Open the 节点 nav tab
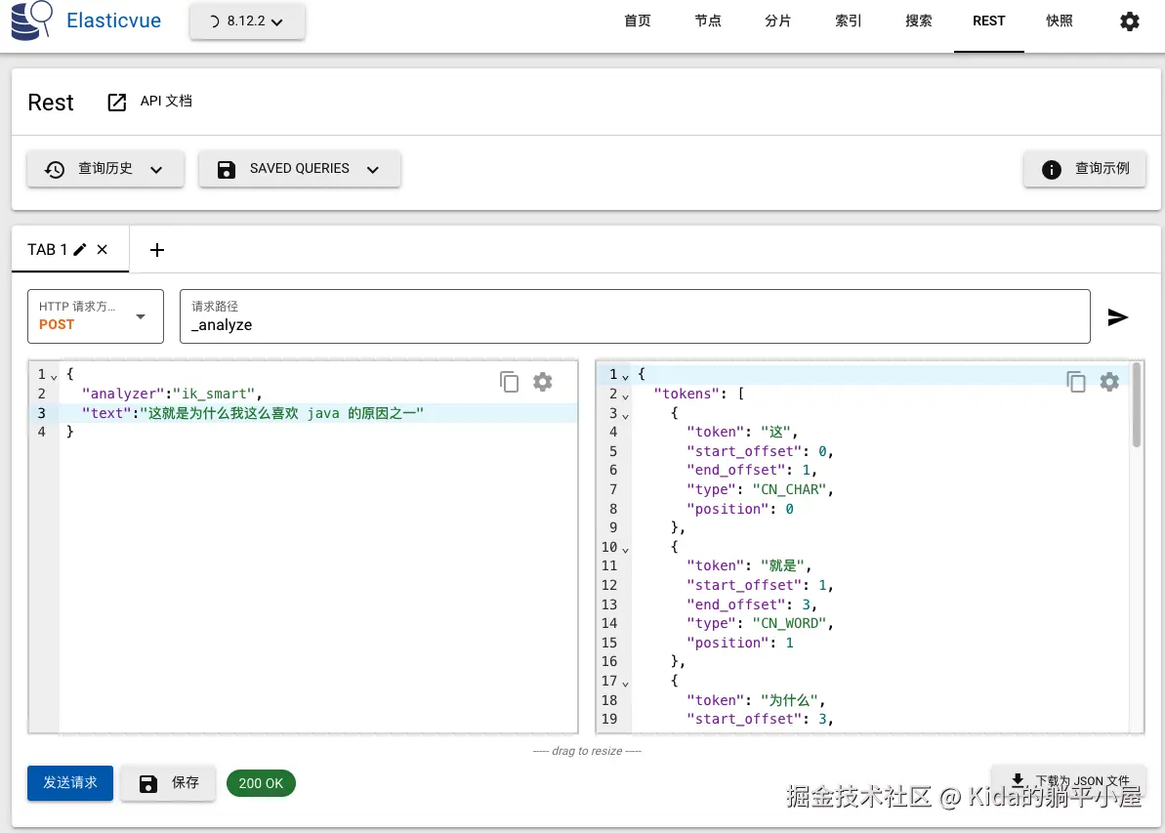1165x833 pixels. click(x=708, y=21)
